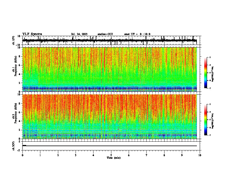This screenshot has width=225, height=174.
Task: Click the ch.1 spectrogram panel
Action: tap(110, 69)
